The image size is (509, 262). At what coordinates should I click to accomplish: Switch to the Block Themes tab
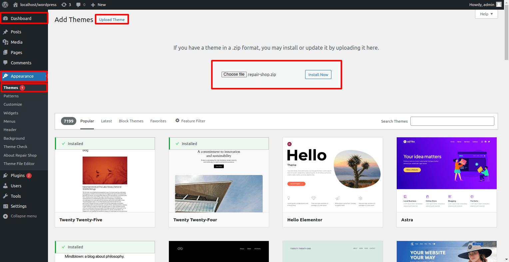[x=131, y=121]
